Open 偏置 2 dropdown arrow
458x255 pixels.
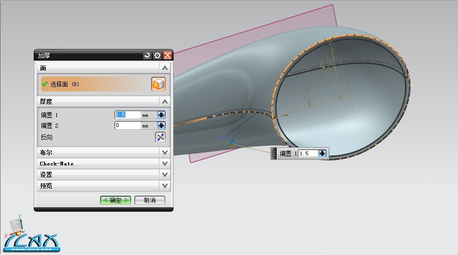coord(161,126)
